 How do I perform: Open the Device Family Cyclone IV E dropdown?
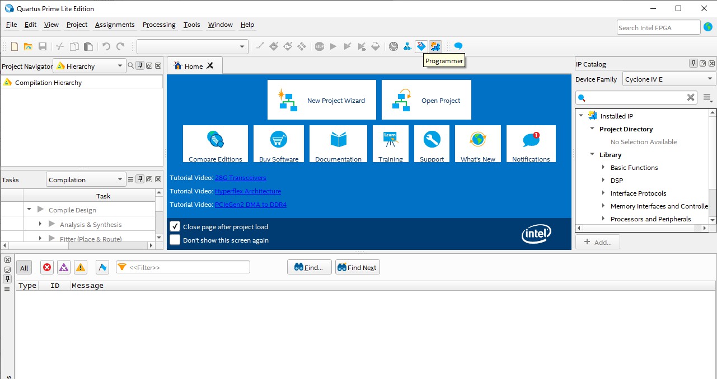(x=669, y=79)
